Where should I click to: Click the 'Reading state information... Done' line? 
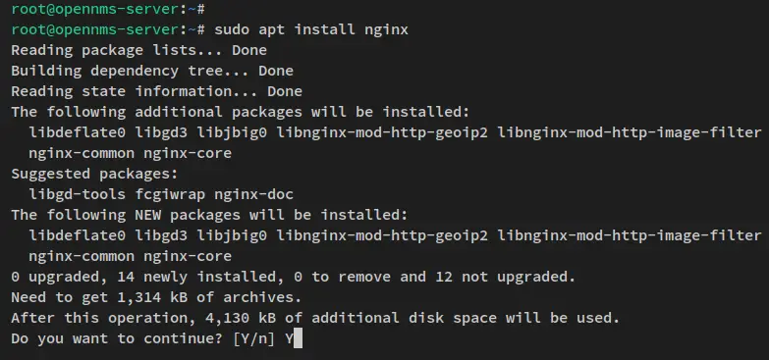[156, 91]
